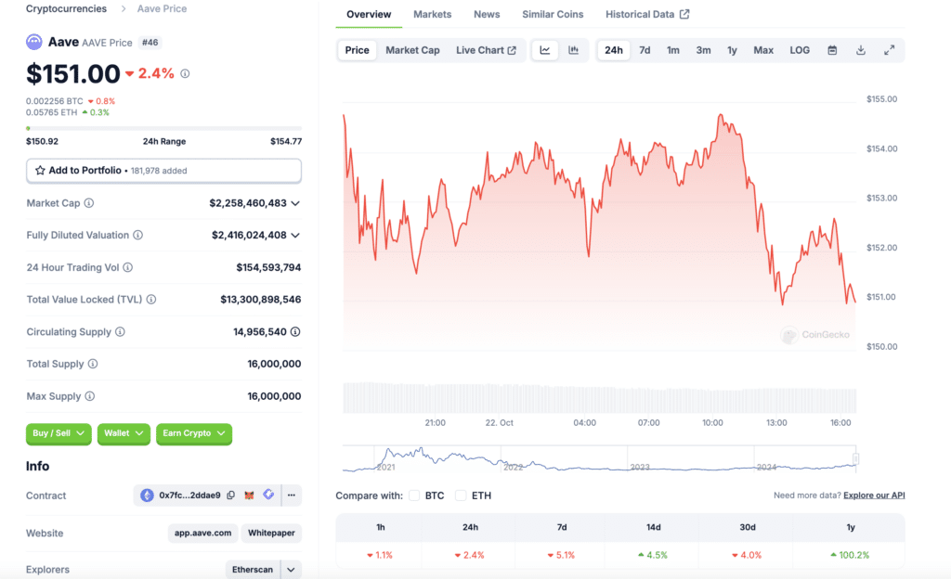Select the 7d time range
The height and width of the screenshot is (579, 951).
645,50
